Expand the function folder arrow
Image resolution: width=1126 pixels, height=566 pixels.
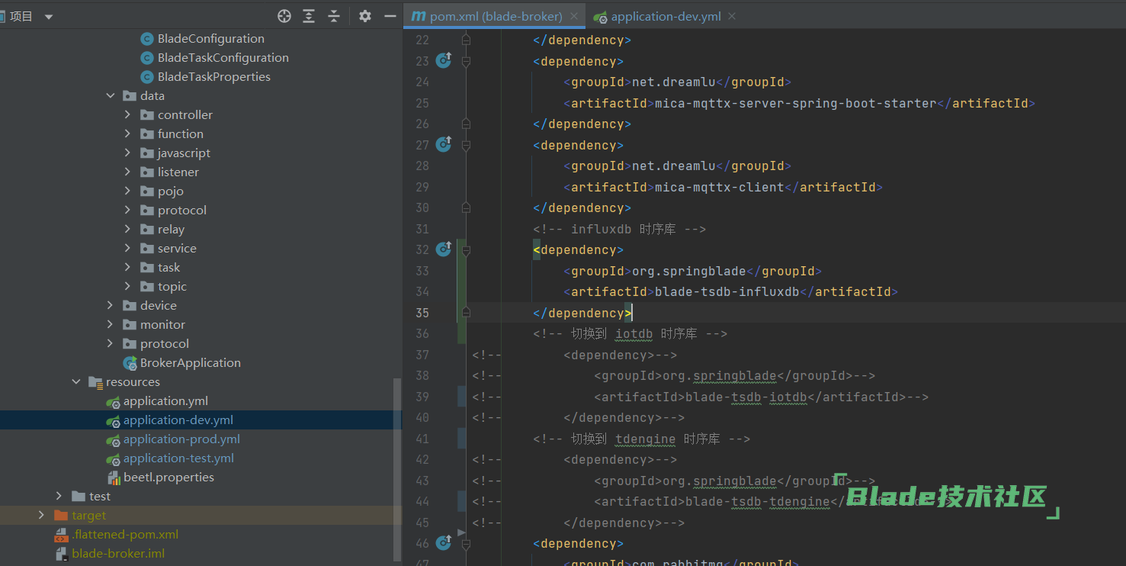(128, 134)
